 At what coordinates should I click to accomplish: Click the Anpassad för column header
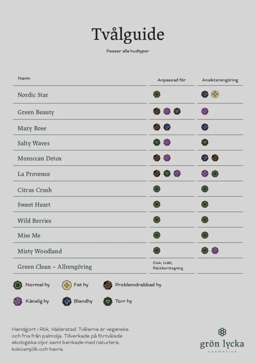(172, 80)
